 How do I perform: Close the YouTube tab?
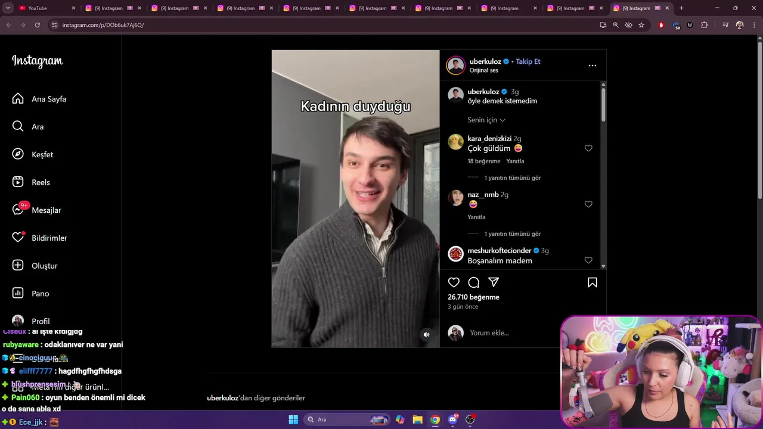click(73, 8)
